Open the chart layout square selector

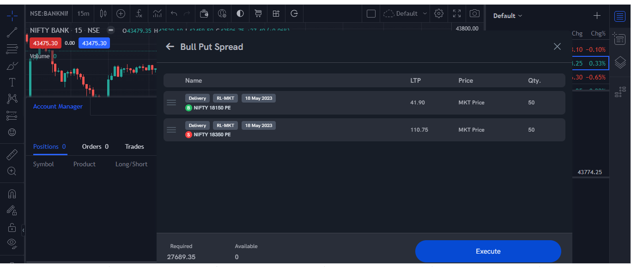pyautogui.click(x=371, y=13)
